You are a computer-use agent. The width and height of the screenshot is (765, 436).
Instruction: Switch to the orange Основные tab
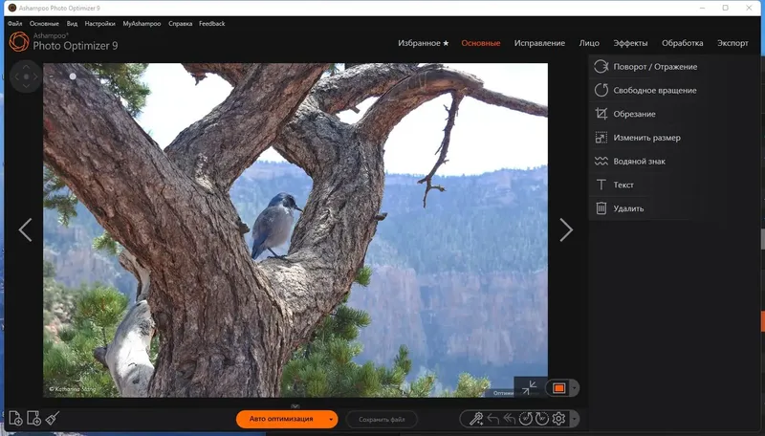click(x=481, y=43)
